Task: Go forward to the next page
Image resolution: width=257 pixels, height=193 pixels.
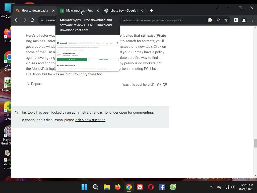Action: pos(24,20)
